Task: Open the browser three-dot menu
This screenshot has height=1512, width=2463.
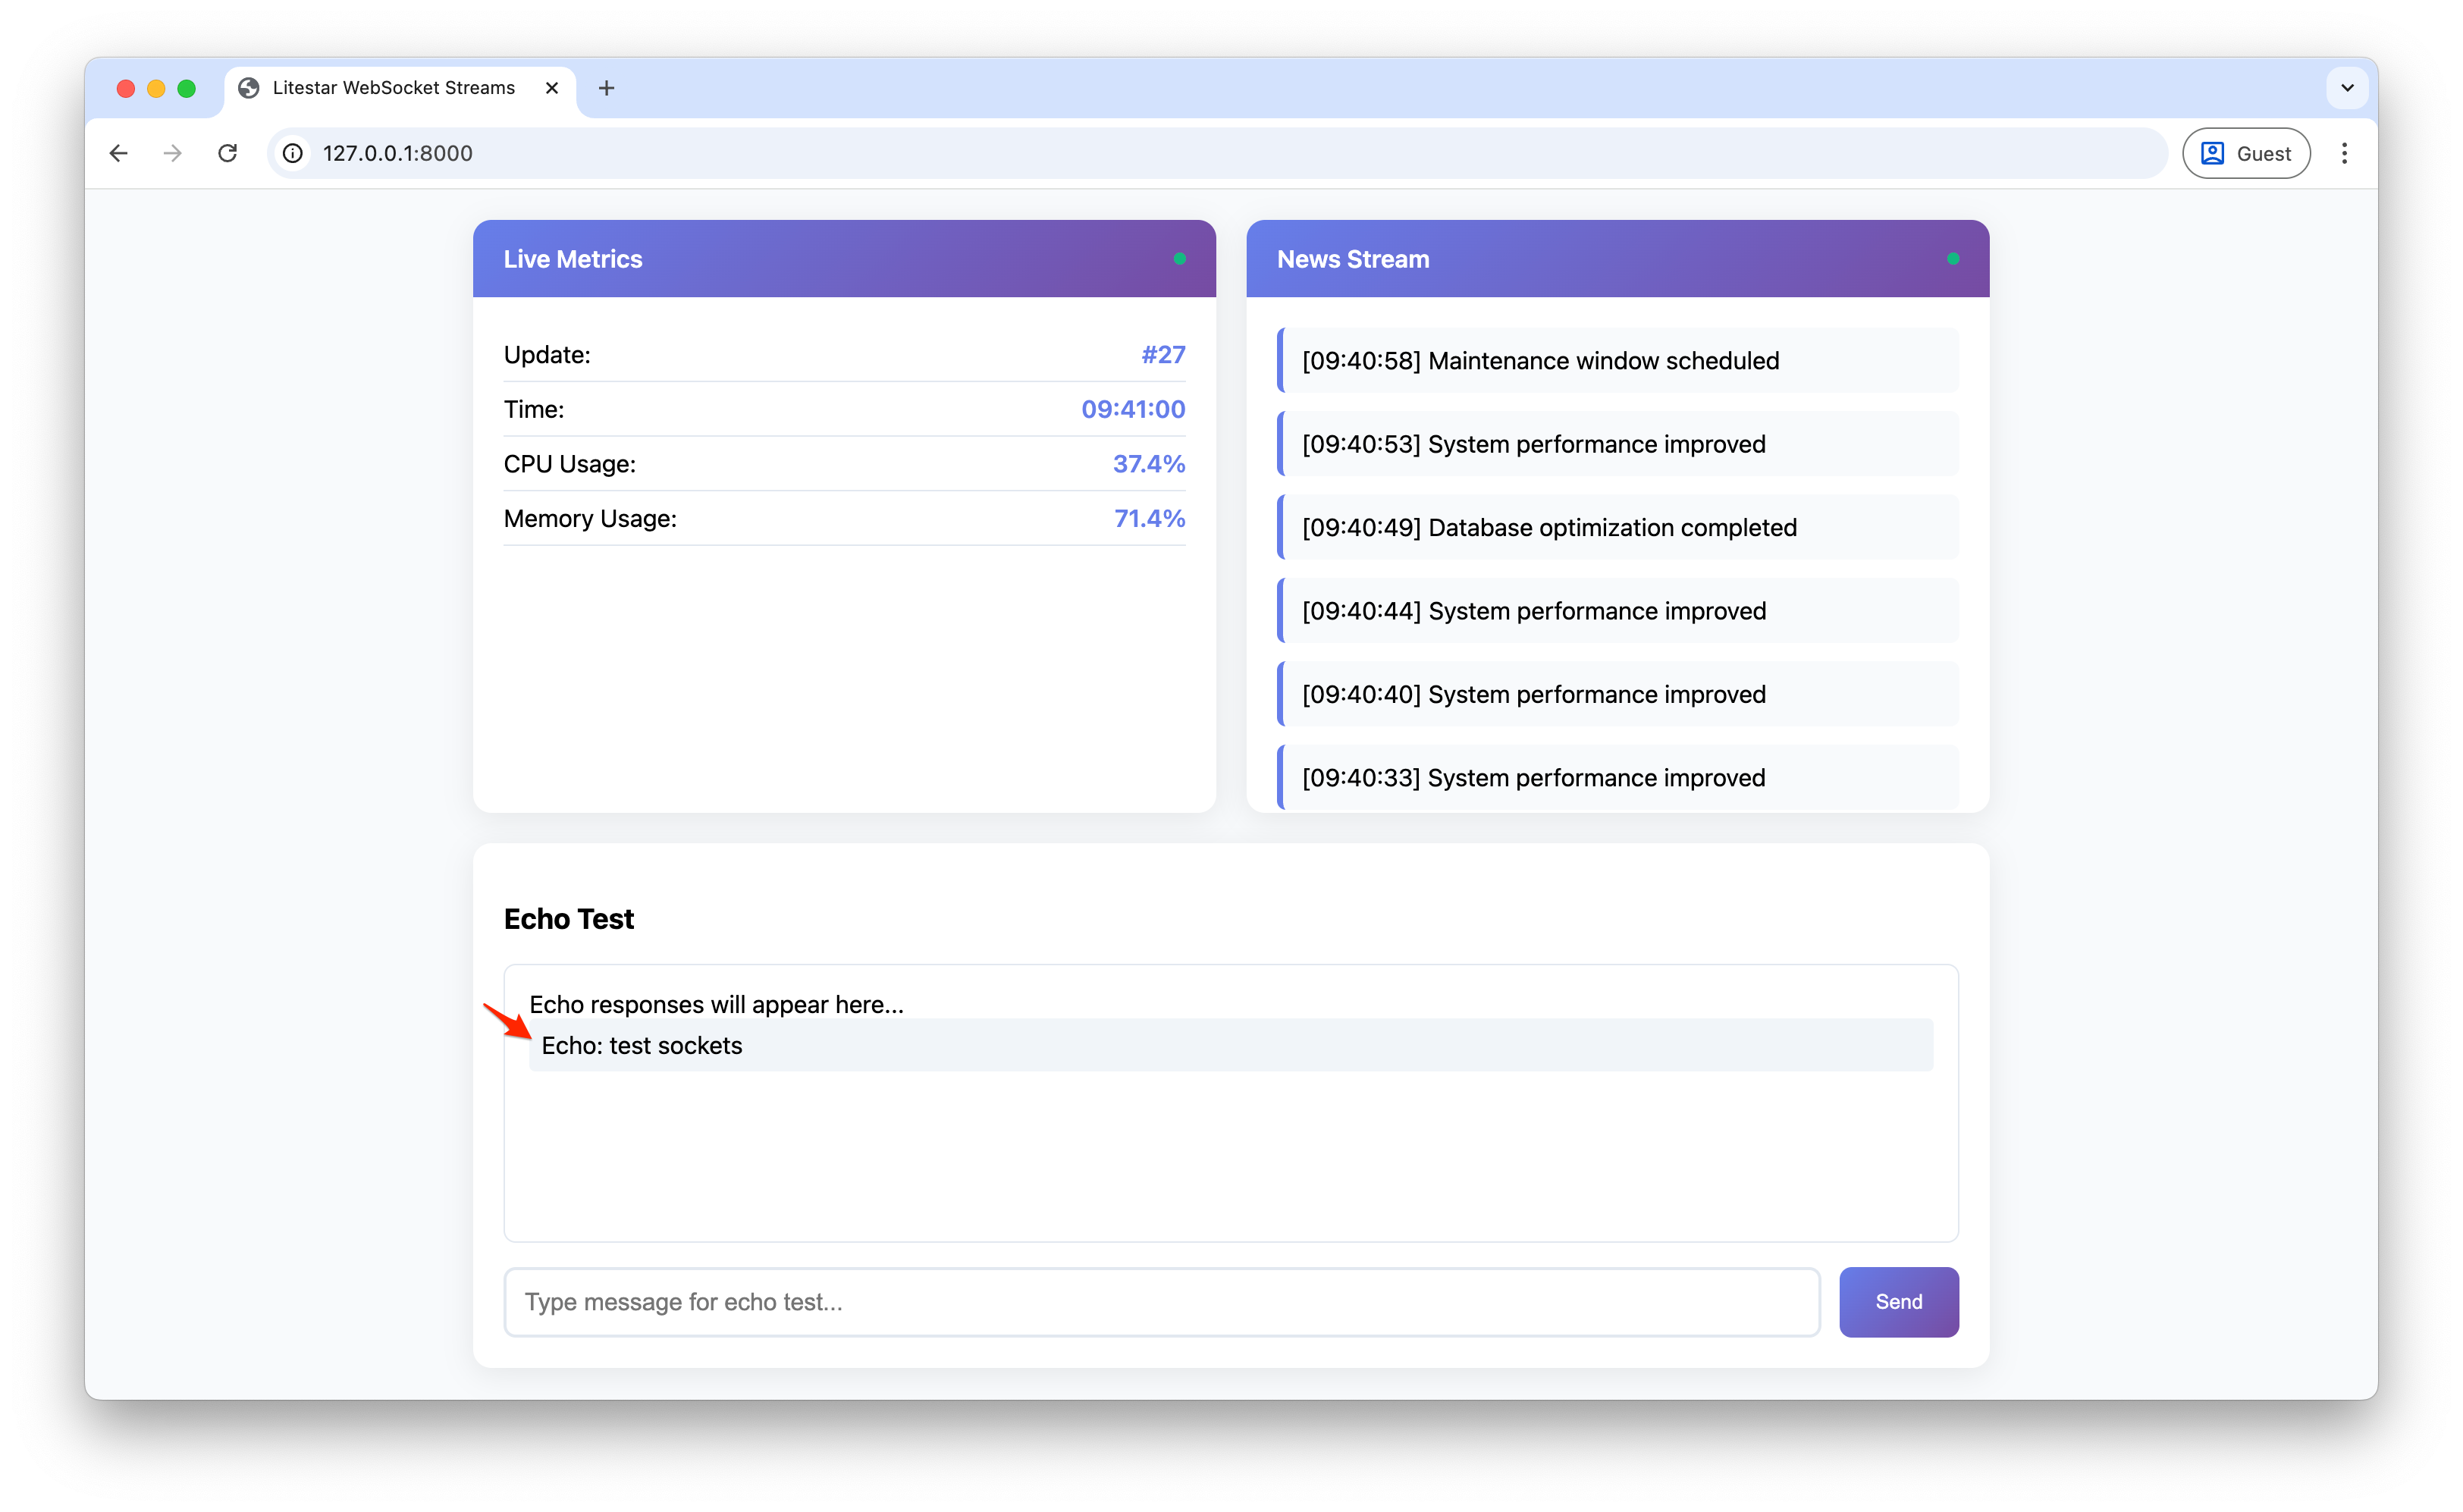Action: 2344,153
